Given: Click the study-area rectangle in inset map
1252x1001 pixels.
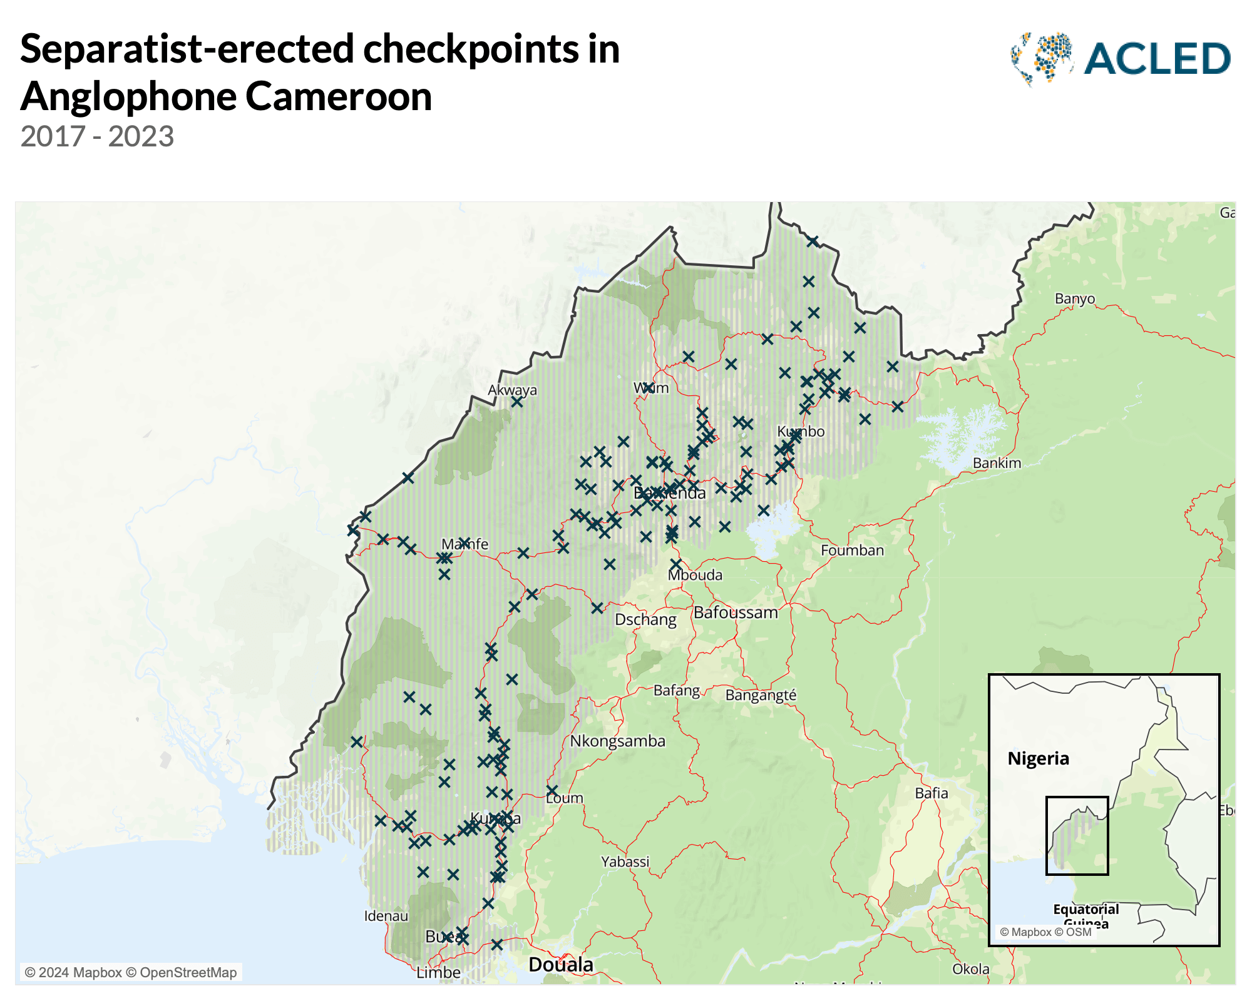Looking at the screenshot, I should click(x=1077, y=835).
